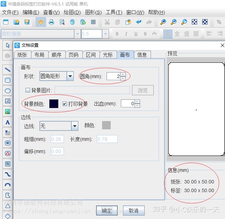Screen dimensions: 225x219
Task: Open file using the folder icon
Action: coord(16,22)
